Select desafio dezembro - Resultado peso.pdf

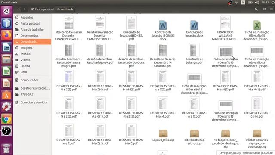(x=100, y=53)
